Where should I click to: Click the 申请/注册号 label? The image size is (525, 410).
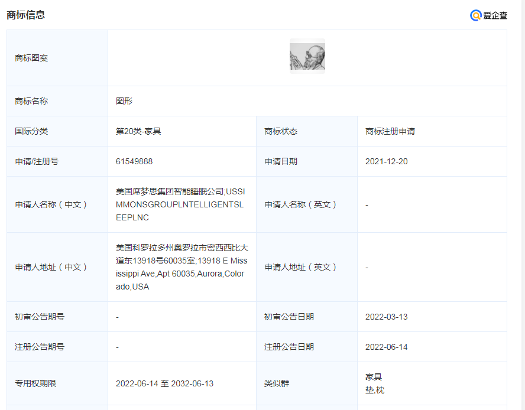point(37,161)
